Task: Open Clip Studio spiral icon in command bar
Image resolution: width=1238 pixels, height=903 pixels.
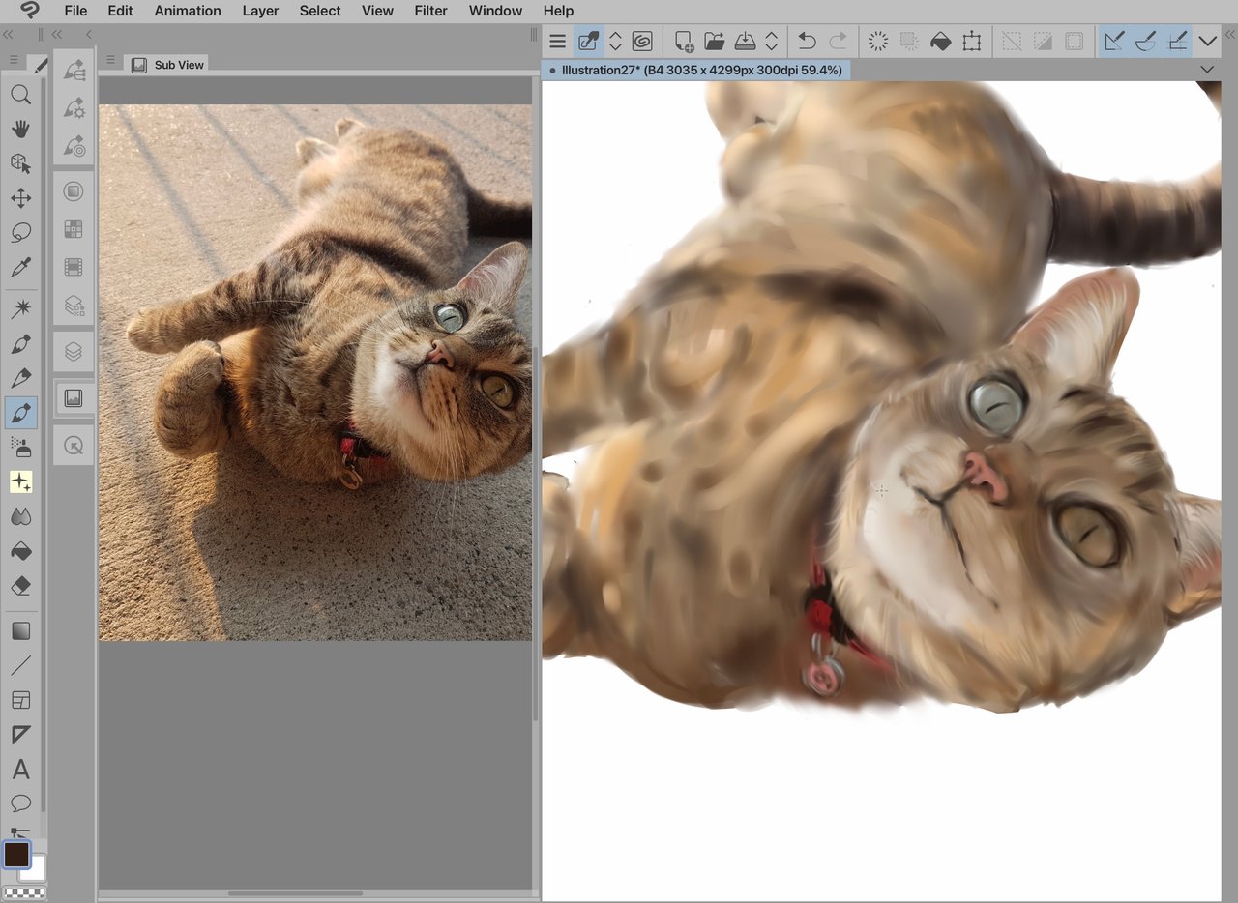Action: point(642,41)
